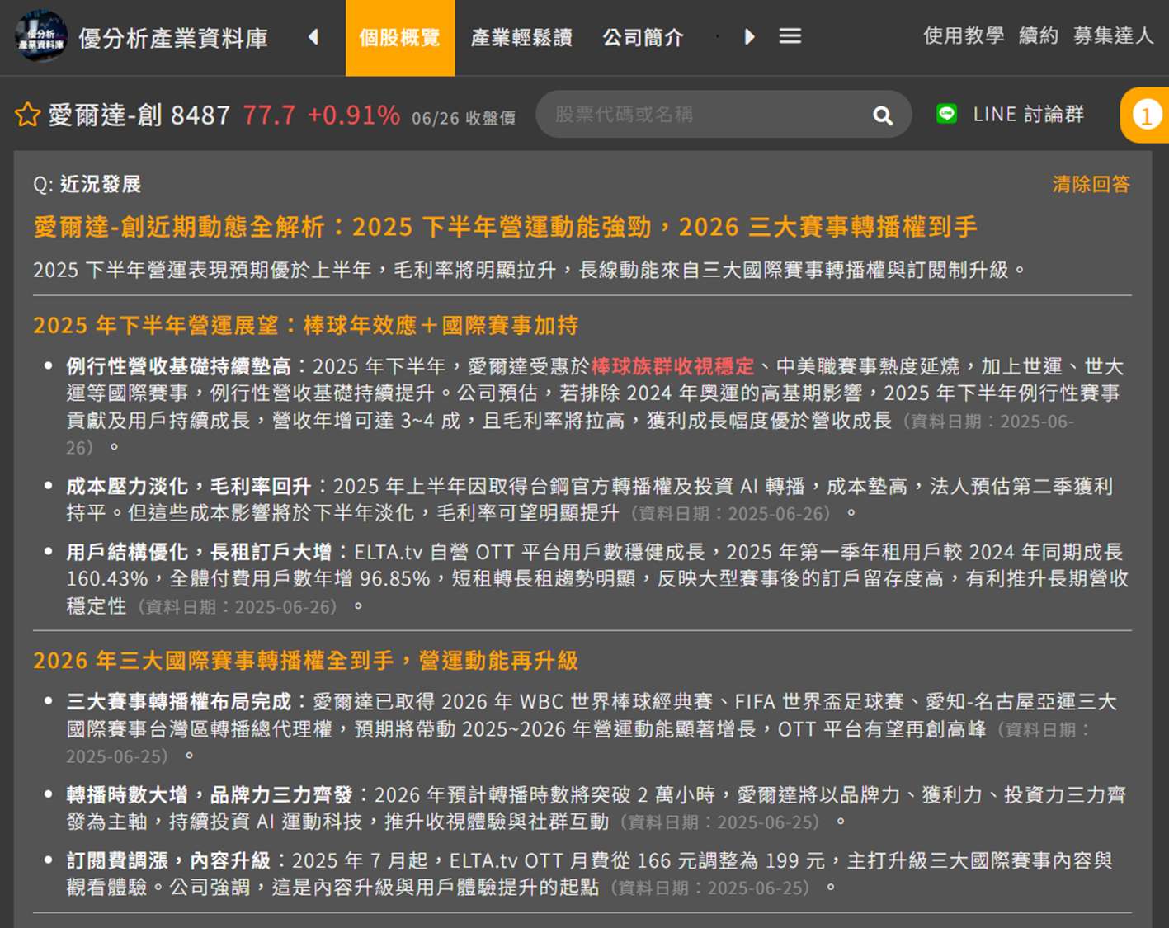This screenshot has height=928, width=1169.
Task: Switch to the 產業輕鬆讀 tab
Action: pos(521,38)
